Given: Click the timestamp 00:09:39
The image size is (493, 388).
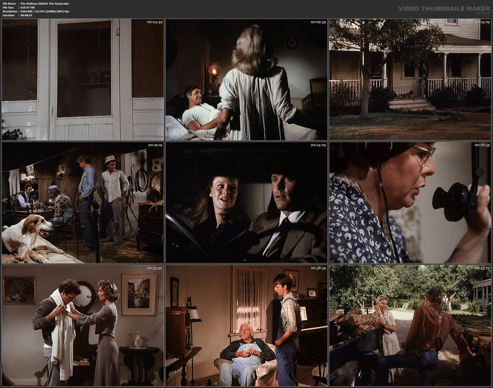Looking at the screenshot, I should coord(318,22).
